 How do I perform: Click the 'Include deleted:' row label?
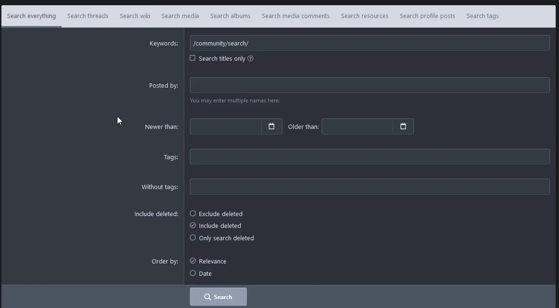(156, 214)
